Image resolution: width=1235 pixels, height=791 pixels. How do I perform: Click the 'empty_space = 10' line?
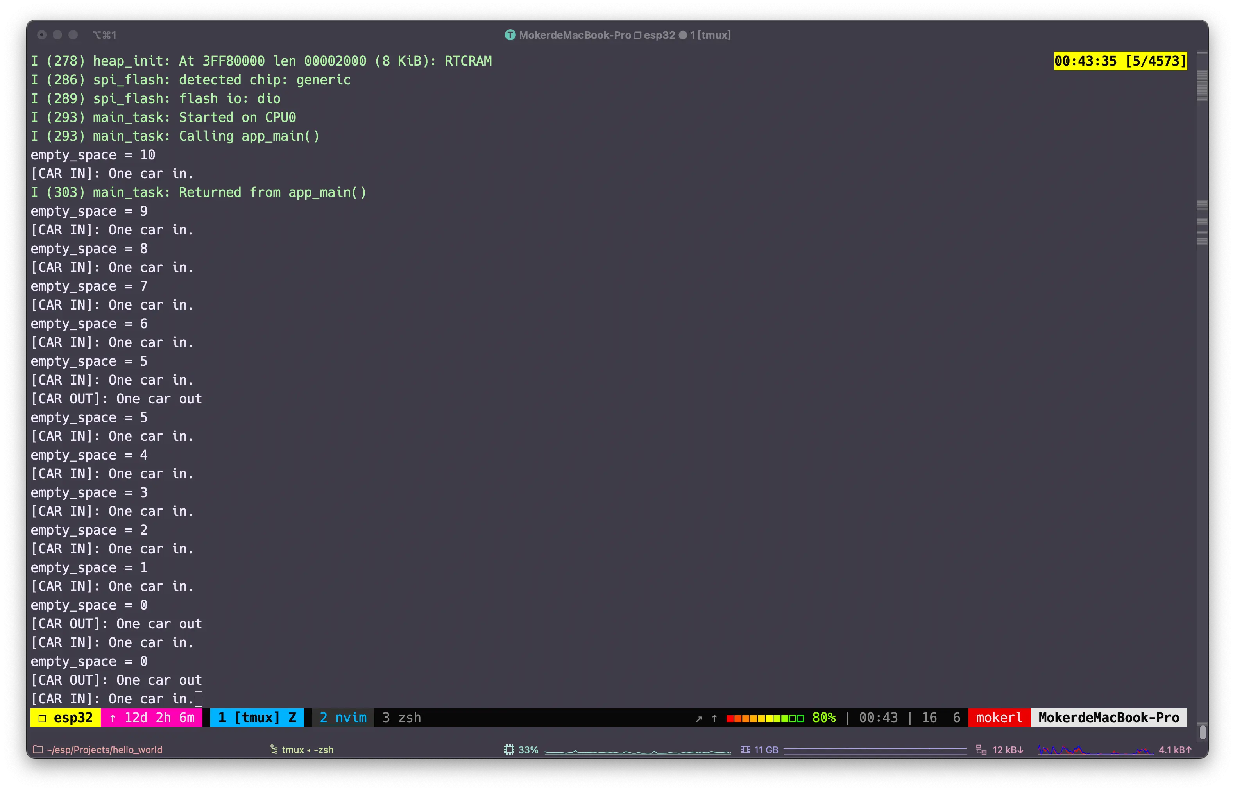93,155
